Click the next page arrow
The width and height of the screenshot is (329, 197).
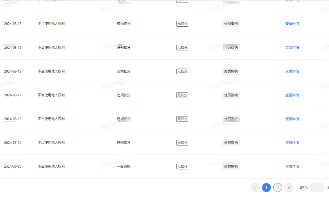click(289, 188)
